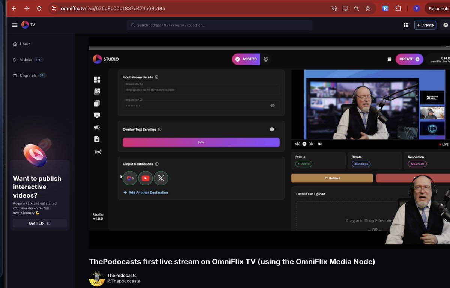Click the ReStart button
This screenshot has height=288, width=450.
pos(332,178)
